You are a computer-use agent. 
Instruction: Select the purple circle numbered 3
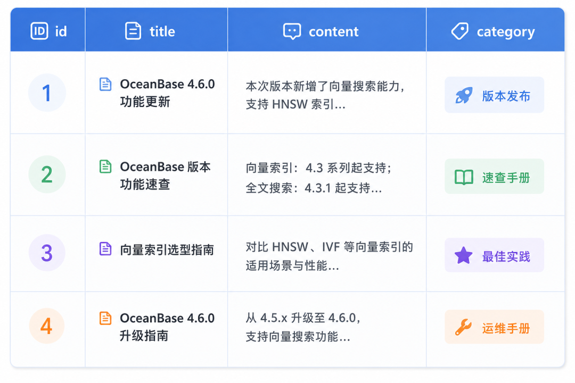click(47, 253)
